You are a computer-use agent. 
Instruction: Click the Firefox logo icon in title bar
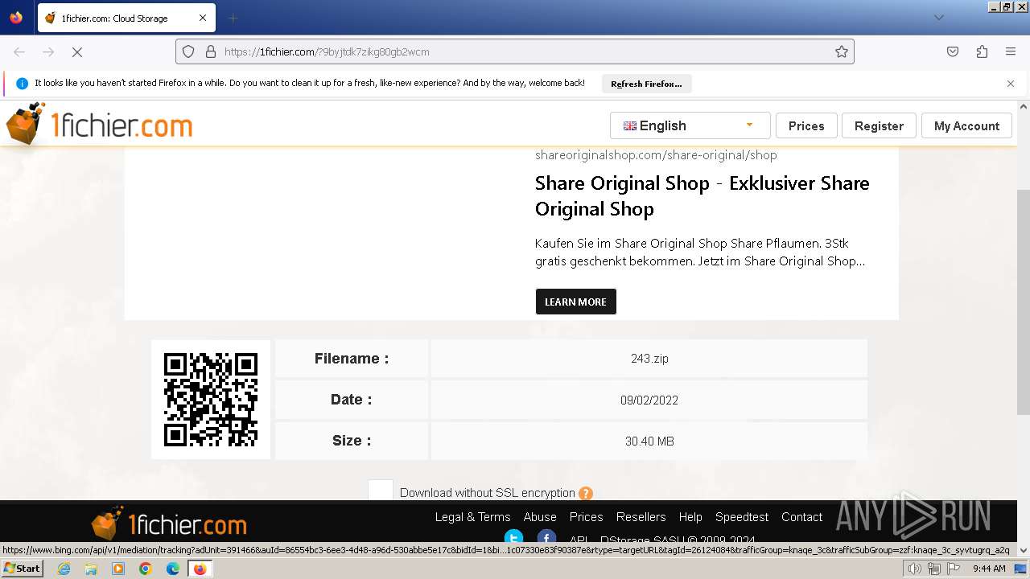[x=16, y=18]
